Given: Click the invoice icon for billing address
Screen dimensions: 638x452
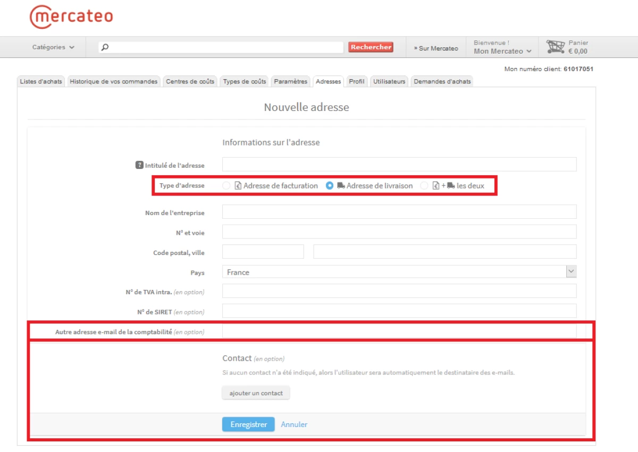Looking at the screenshot, I should pyautogui.click(x=238, y=186).
